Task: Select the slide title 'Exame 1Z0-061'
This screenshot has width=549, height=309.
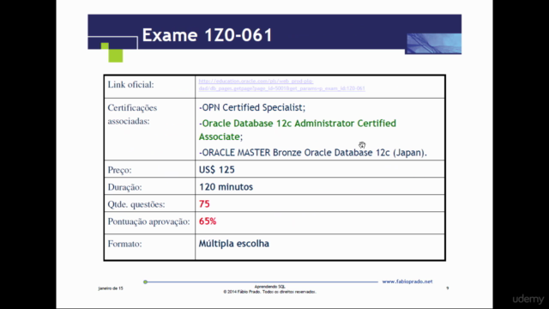Action: (x=208, y=35)
